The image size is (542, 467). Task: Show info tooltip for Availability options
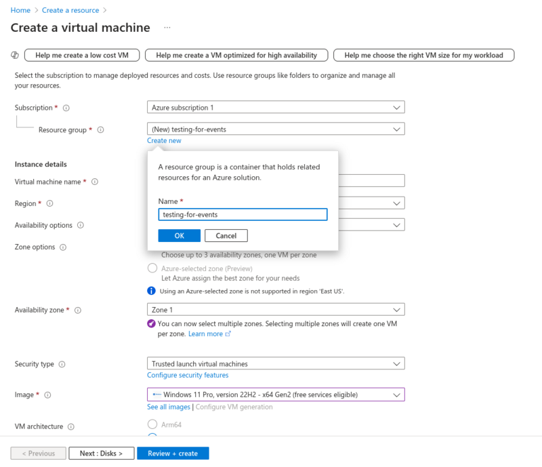[x=81, y=225]
